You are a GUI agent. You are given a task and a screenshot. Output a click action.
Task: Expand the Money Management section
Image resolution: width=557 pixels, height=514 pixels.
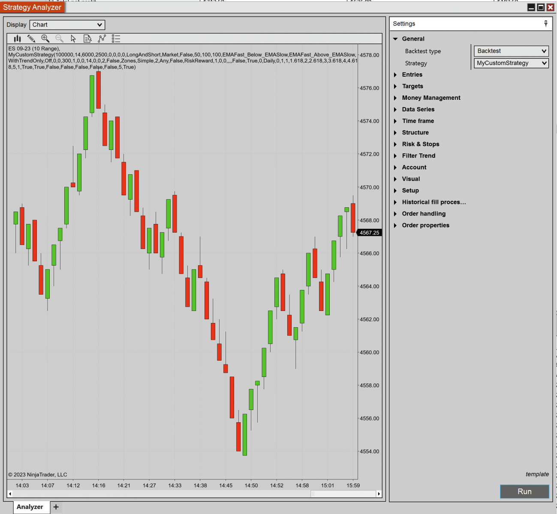(395, 98)
